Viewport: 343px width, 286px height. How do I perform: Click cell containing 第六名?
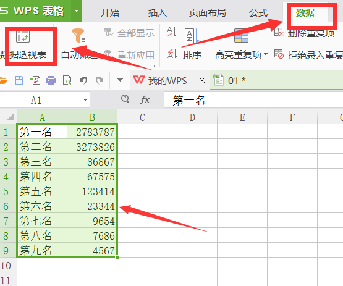click(42, 206)
